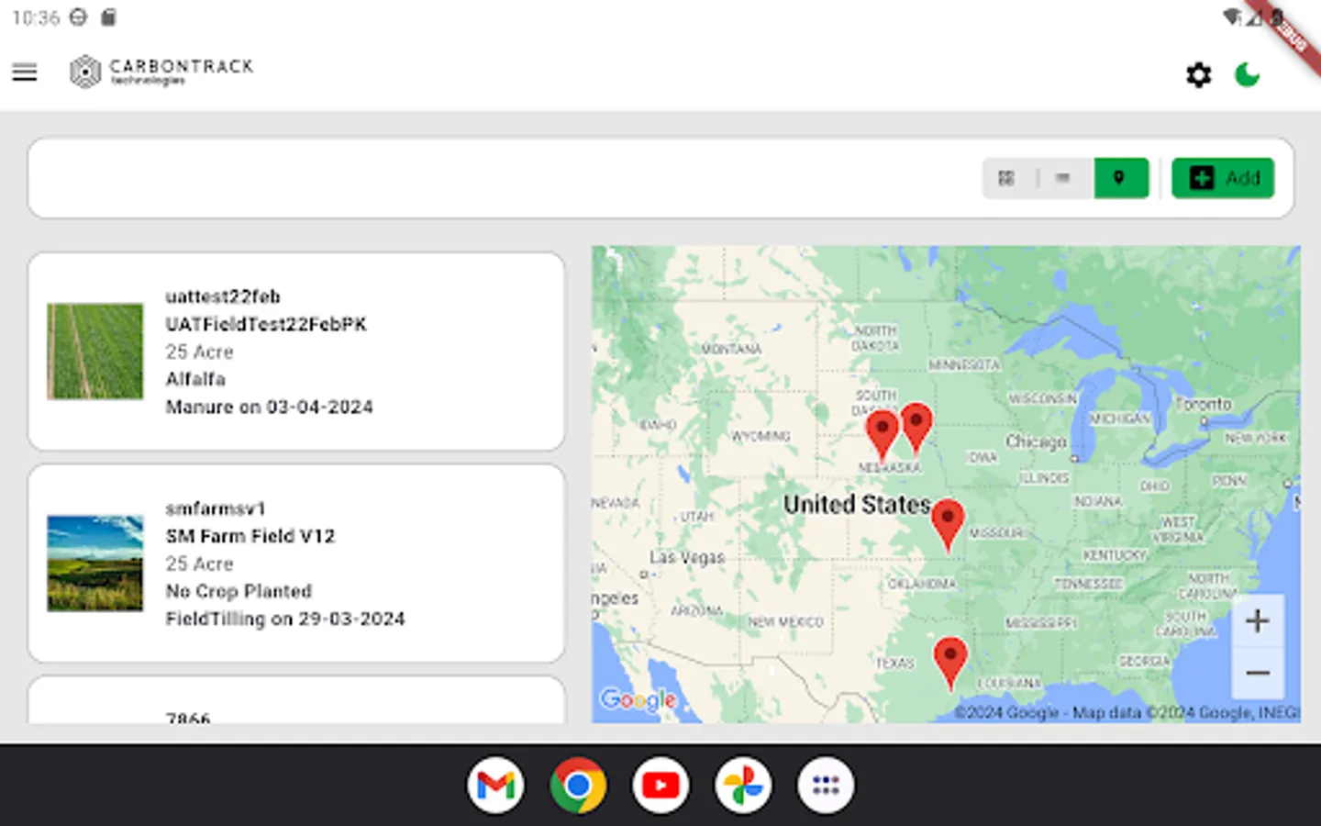Open settings via the gear icon
1321x826 pixels.
(1198, 74)
